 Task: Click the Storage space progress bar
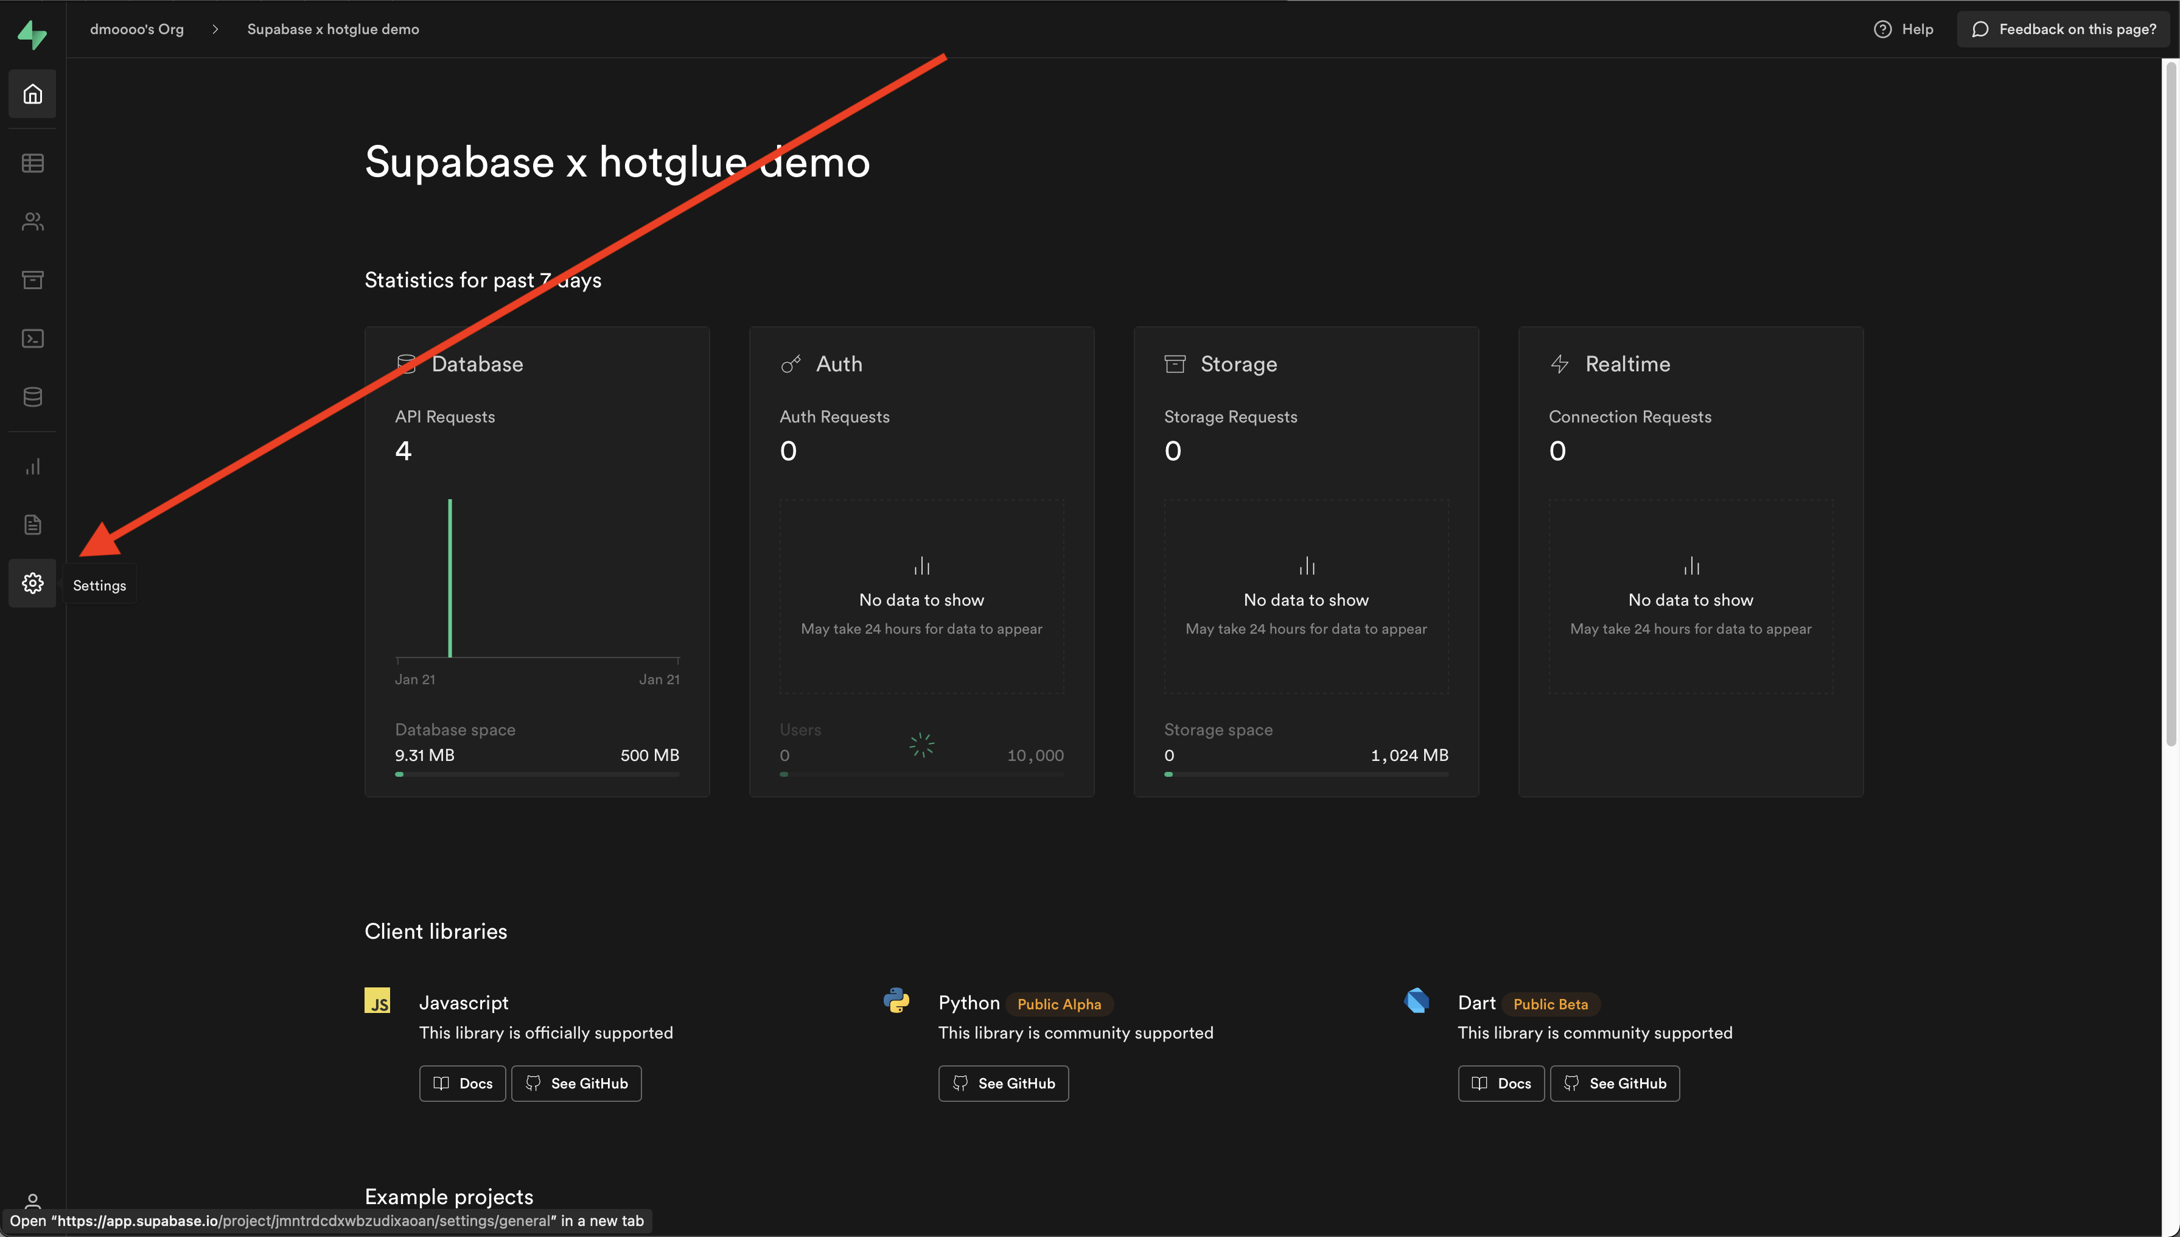click(x=1306, y=774)
